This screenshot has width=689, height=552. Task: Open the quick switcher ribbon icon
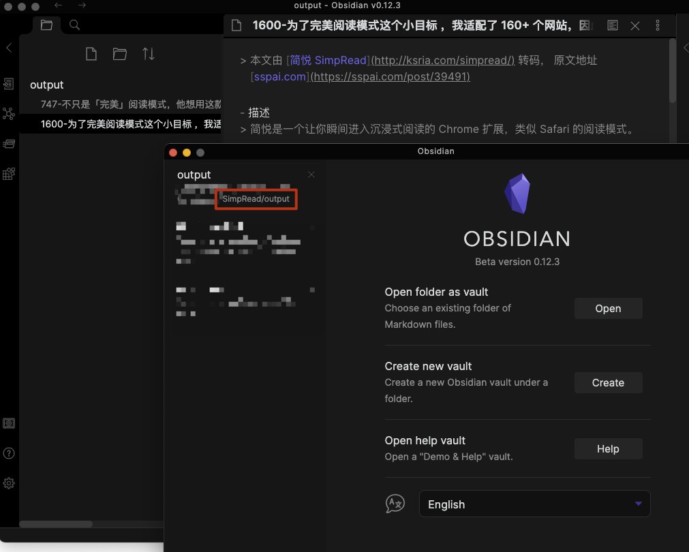9,84
